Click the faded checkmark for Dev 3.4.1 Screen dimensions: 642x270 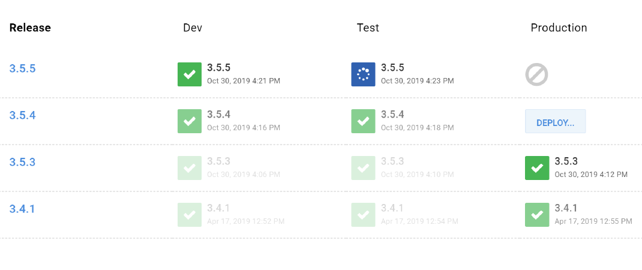pos(189,214)
